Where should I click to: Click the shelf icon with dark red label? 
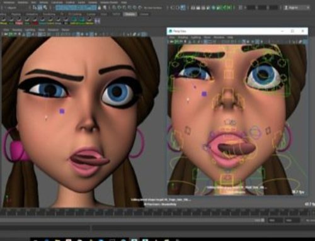35,21
